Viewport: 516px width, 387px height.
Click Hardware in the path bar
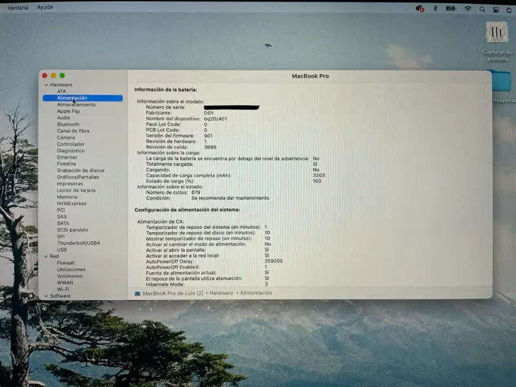[221, 293]
